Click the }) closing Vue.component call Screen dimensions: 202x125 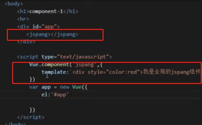[x=32, y=80]
